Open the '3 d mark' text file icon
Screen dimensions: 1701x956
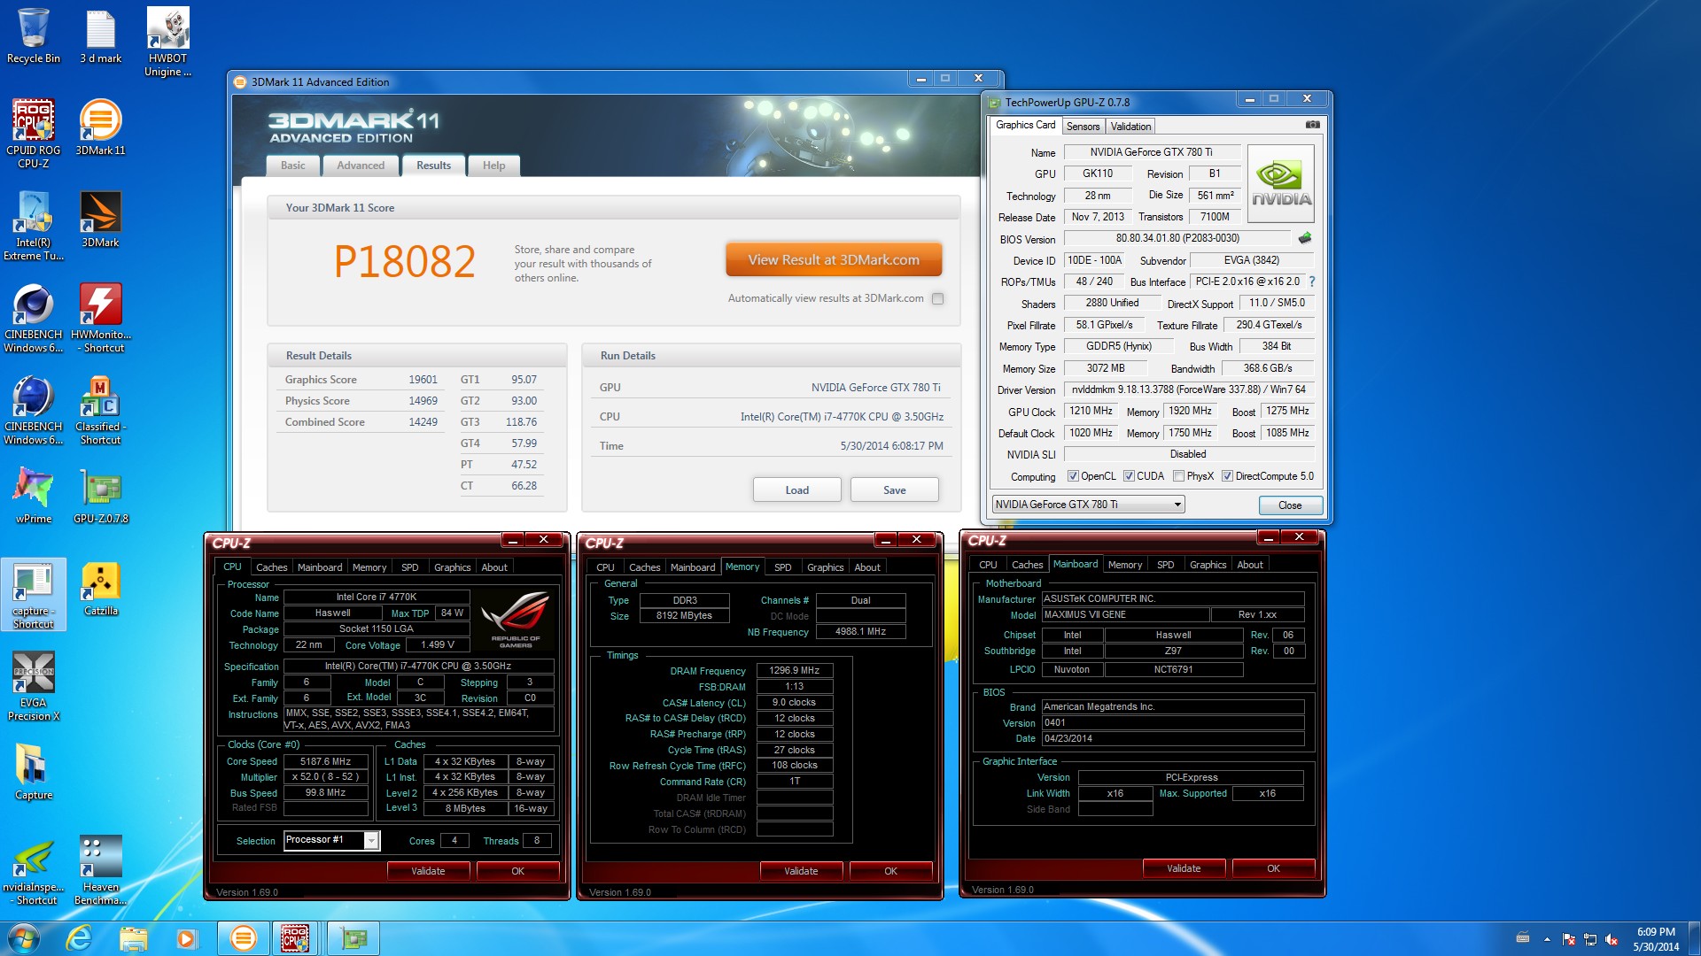(x=101, y=36)
